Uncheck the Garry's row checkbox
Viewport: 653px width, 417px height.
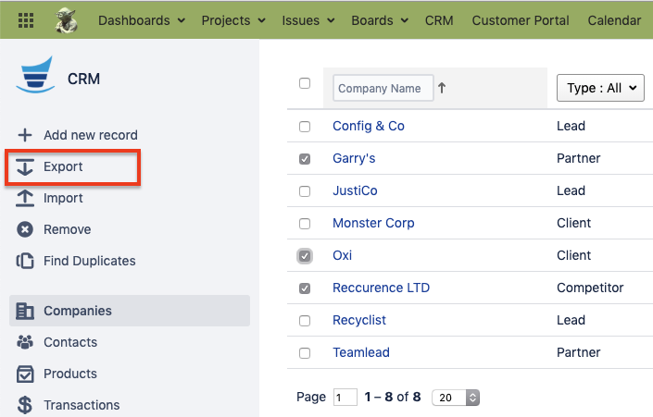(x=305, y=159)
